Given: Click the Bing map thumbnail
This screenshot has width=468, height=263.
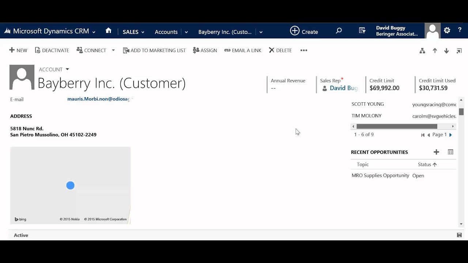Looking at the screenshot, I should (x=70, y=185).
